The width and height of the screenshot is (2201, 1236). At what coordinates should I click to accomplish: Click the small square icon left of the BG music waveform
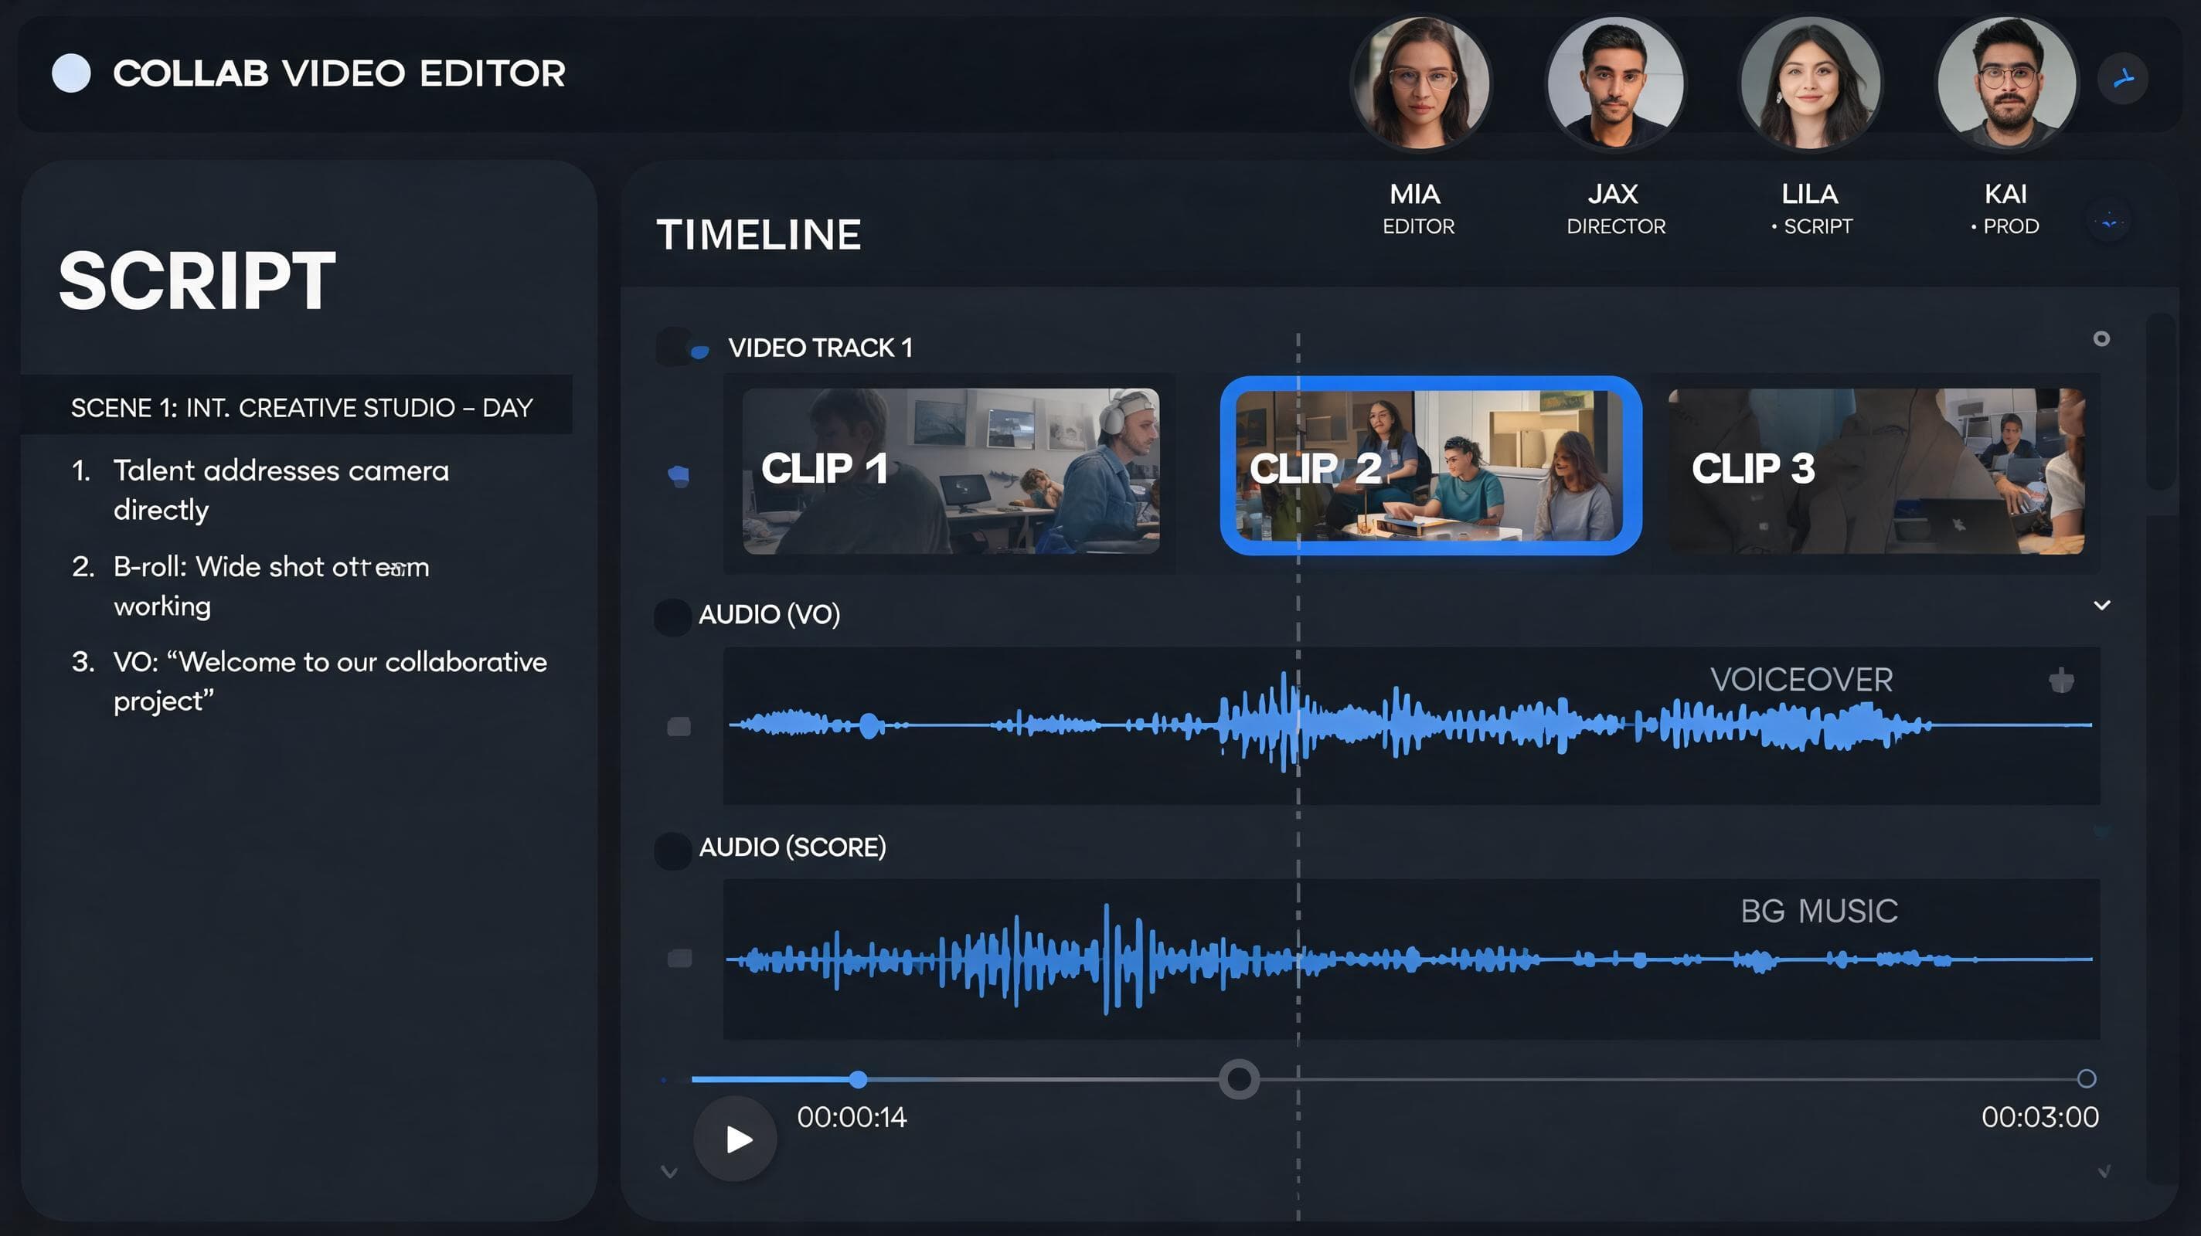[679, 959]
